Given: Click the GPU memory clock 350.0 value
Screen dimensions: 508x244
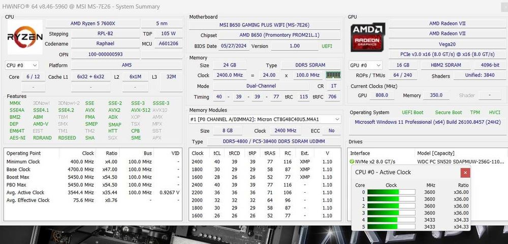Looking at the screenshot, I should (436, 95).
